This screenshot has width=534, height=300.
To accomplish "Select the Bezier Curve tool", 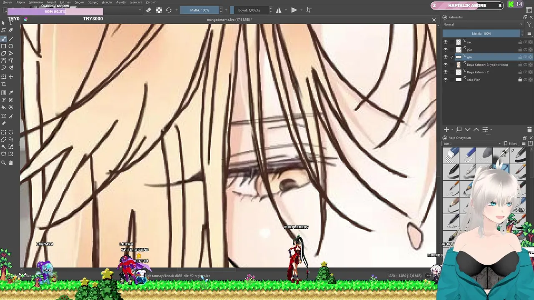I will tap(4, 61).
